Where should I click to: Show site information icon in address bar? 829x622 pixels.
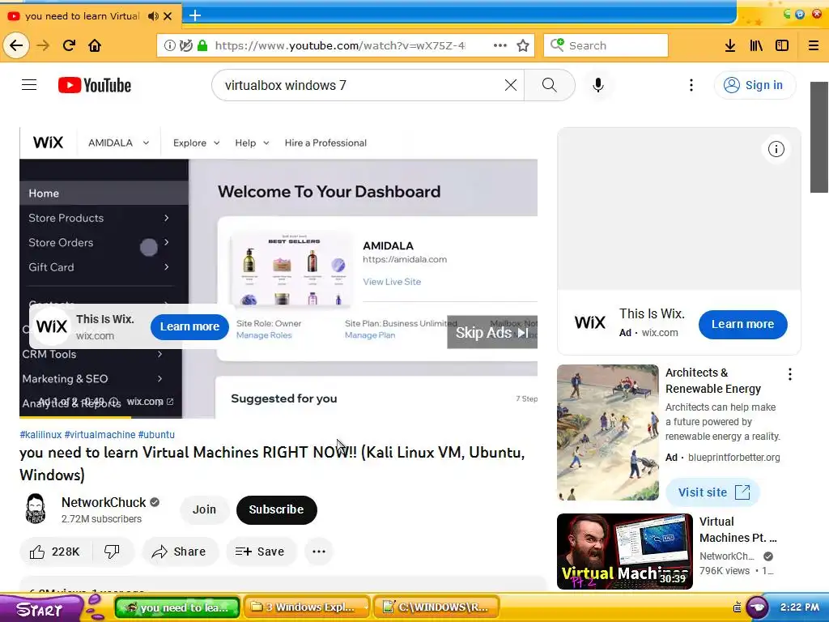(170, 45)
